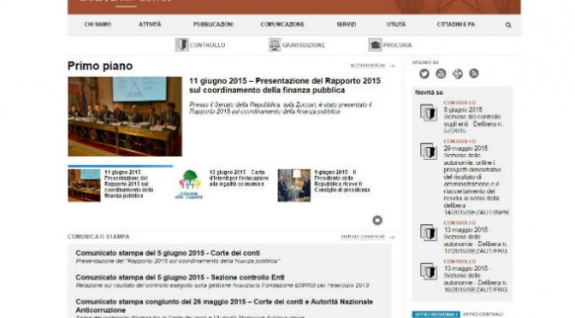Open the 11 giugno 2015 Rapporto headline
575x318 pixels.
coord(285,85)
